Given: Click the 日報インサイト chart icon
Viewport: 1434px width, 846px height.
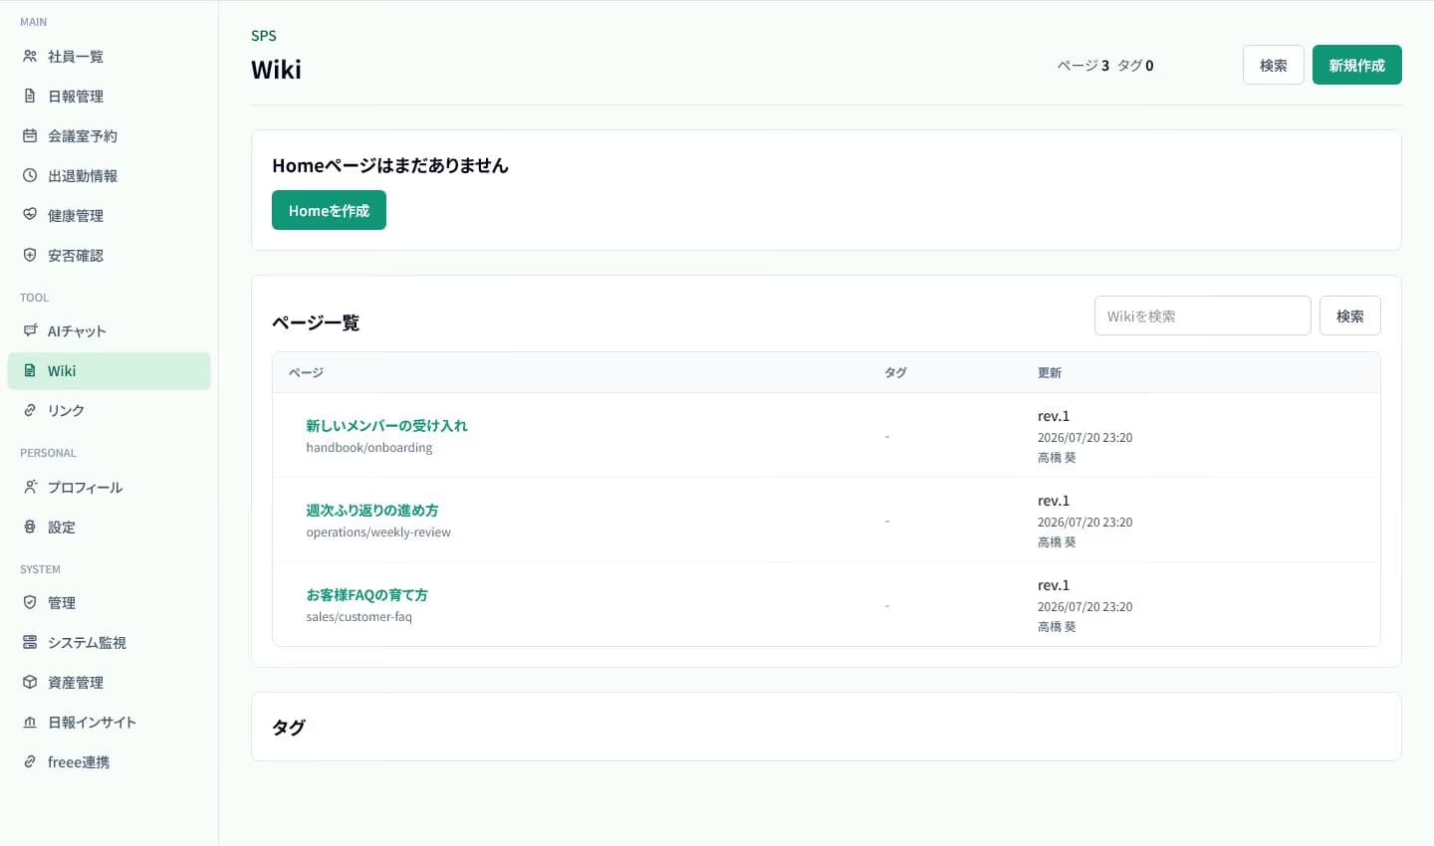Looking at the screenshot, I should 30,722.
